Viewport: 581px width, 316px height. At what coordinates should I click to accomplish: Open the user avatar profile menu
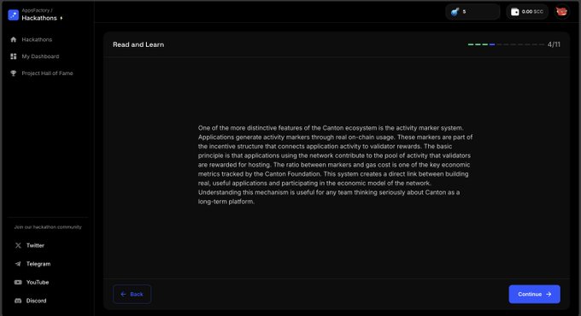tap(561, 12)
